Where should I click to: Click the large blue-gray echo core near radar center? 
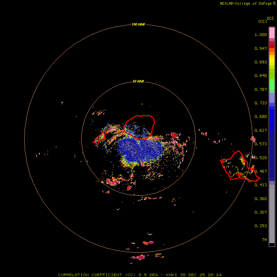coord(141,150)
